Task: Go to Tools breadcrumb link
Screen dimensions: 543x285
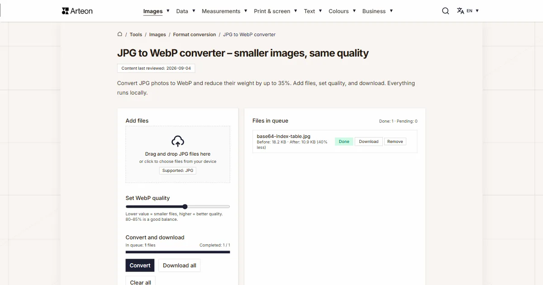Action: (x=136, y=34)
